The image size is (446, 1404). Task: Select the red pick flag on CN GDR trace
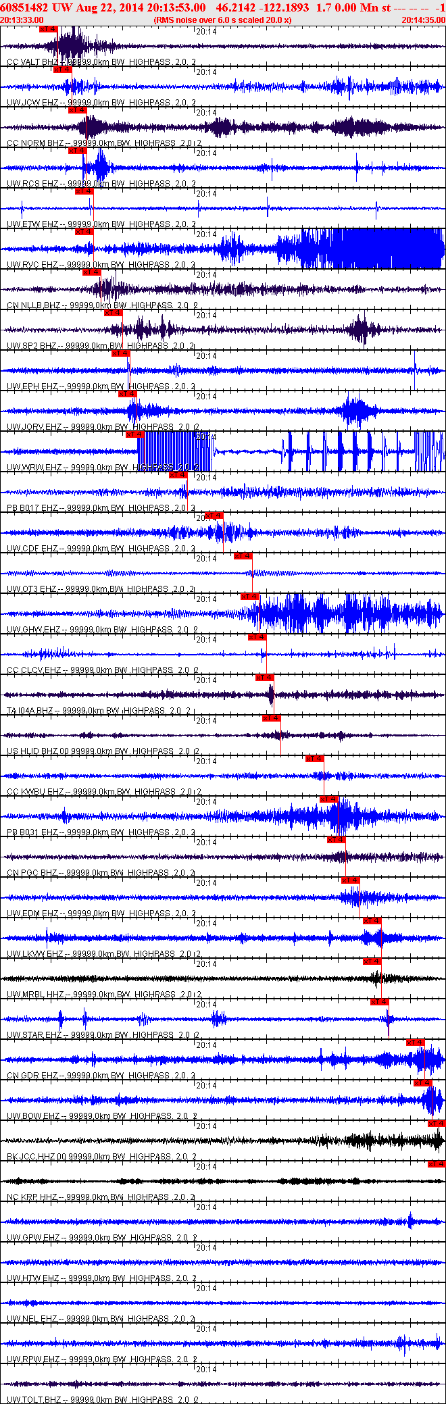click(x=416, y=1043)
